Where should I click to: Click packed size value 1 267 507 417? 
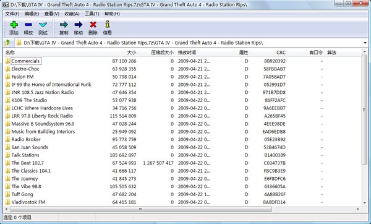coord(158,163)
